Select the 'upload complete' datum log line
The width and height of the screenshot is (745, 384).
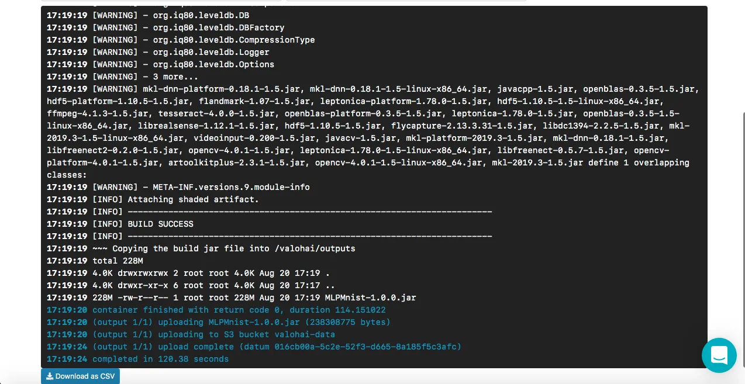click(x=254, y=347)
